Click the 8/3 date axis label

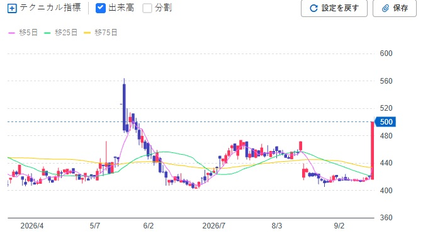[x=277, y=226]
